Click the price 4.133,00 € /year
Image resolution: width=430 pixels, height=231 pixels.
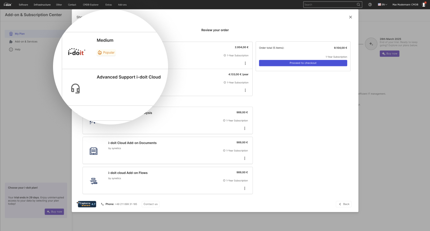pos(238,74)
